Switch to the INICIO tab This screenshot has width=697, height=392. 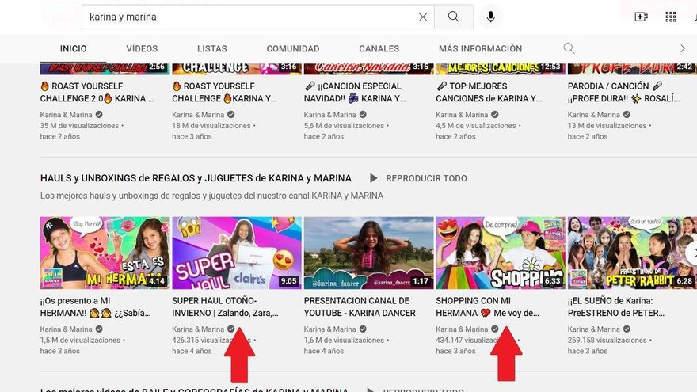[74, 48]
